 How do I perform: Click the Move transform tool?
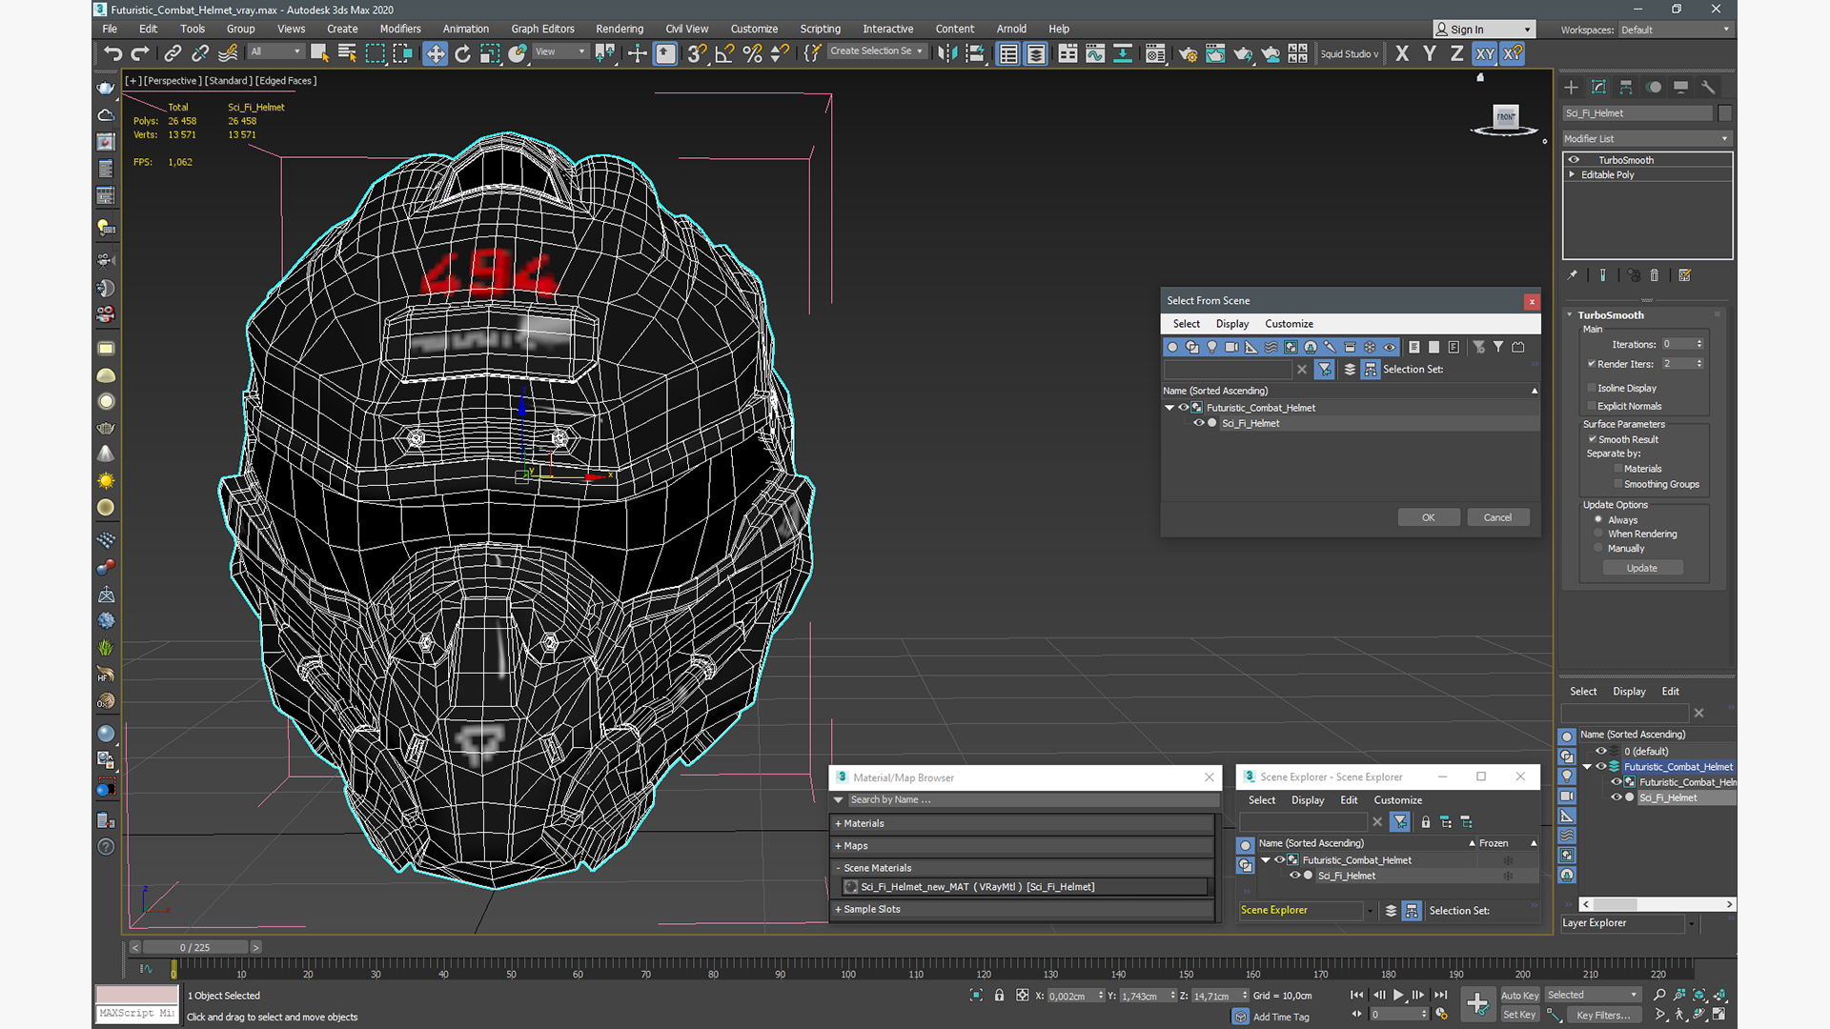click(x=435, y=54)
